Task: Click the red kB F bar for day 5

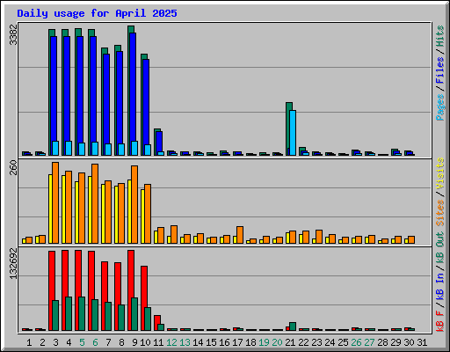Action: pyautogui.click(x=78, y=290)
